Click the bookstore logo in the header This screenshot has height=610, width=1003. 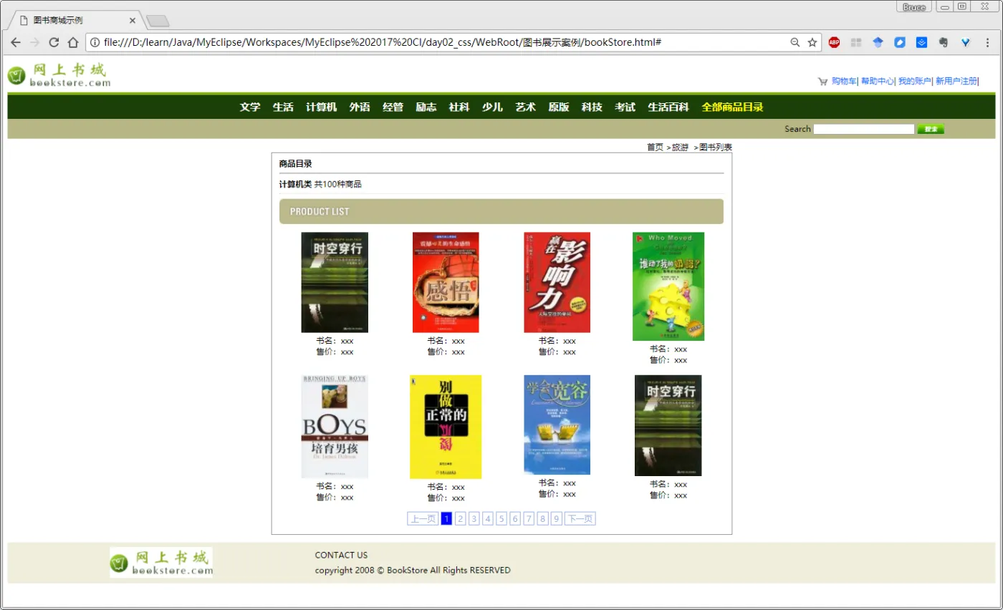click(x=59, y=75)
